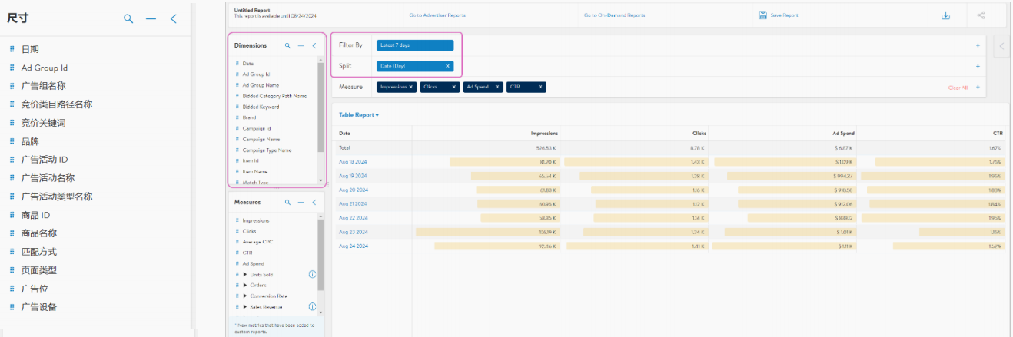Image resolution: width=1013 pixels, height=337 pixels.
Task: Expand the Conversion Rate measure group
Action: 245,296
